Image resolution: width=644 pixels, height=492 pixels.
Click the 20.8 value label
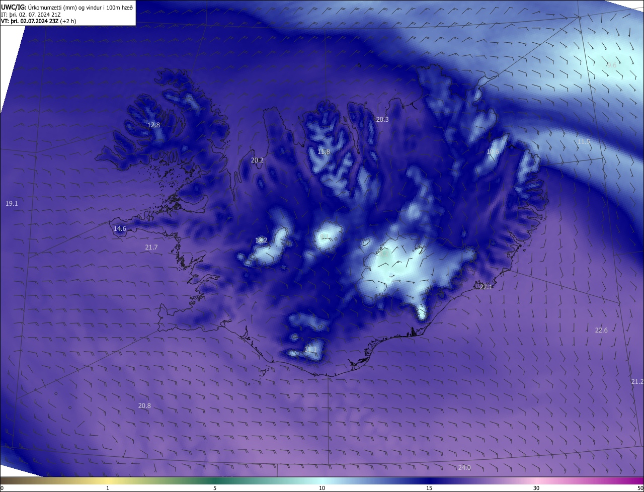coord(144,405)
